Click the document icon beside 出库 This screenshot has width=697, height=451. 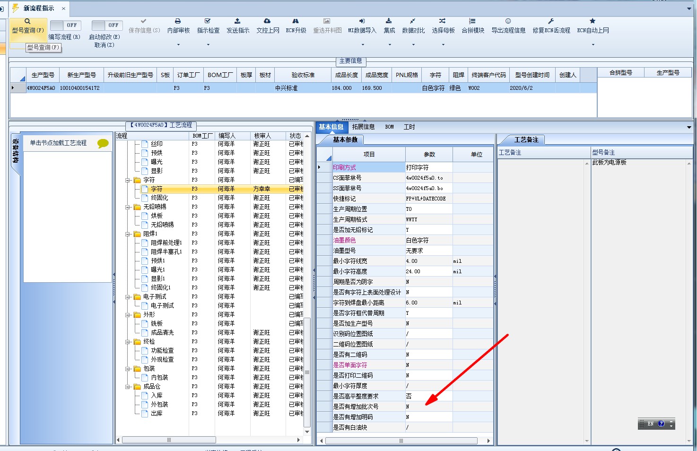tap(145, 413)
